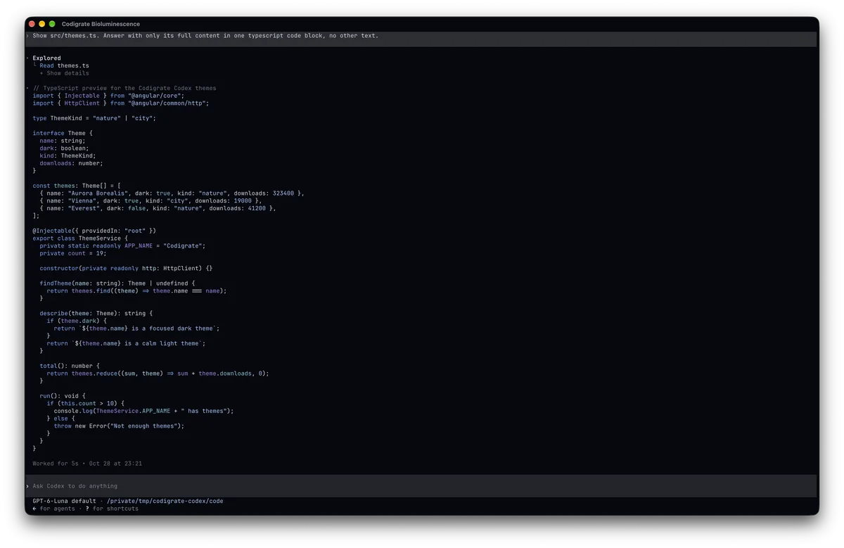Viewport: 844px width, 548px height.
Task: Click the 'Ask Codex to do anything' input
Action: point(422,486)
